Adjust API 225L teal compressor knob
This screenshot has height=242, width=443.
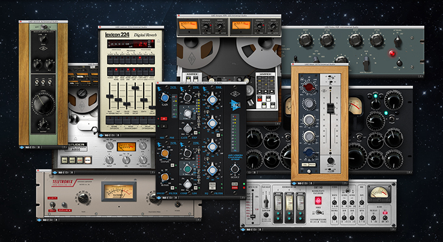click(187, 169)
